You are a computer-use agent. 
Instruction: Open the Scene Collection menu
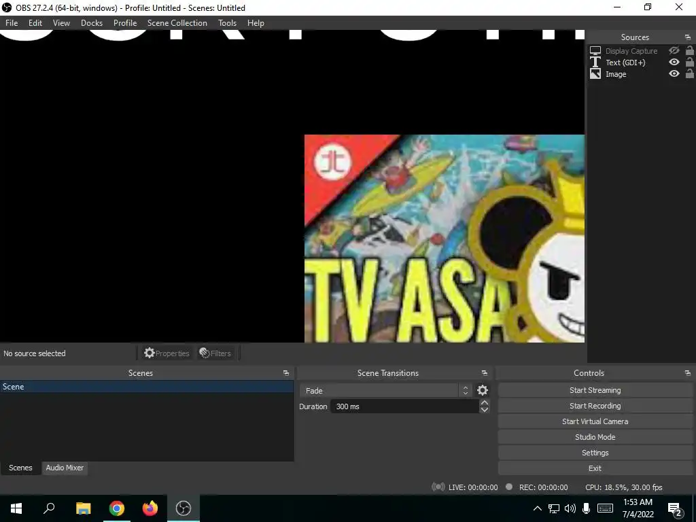click(177, 23)
